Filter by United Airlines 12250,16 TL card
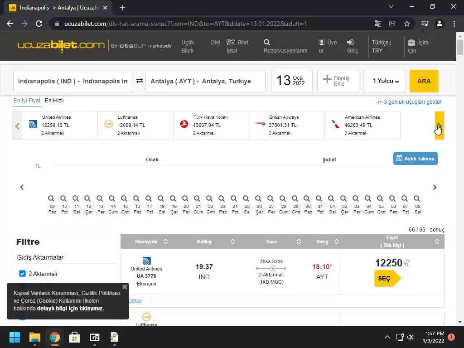This screenshot has height=348, width=464. coord(59,125)
